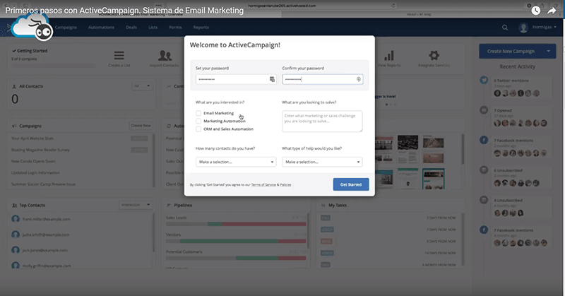Expand the Create New Campaign arrow dropdown
Viewport: 565px width, 296px height.
coord(549,51)
